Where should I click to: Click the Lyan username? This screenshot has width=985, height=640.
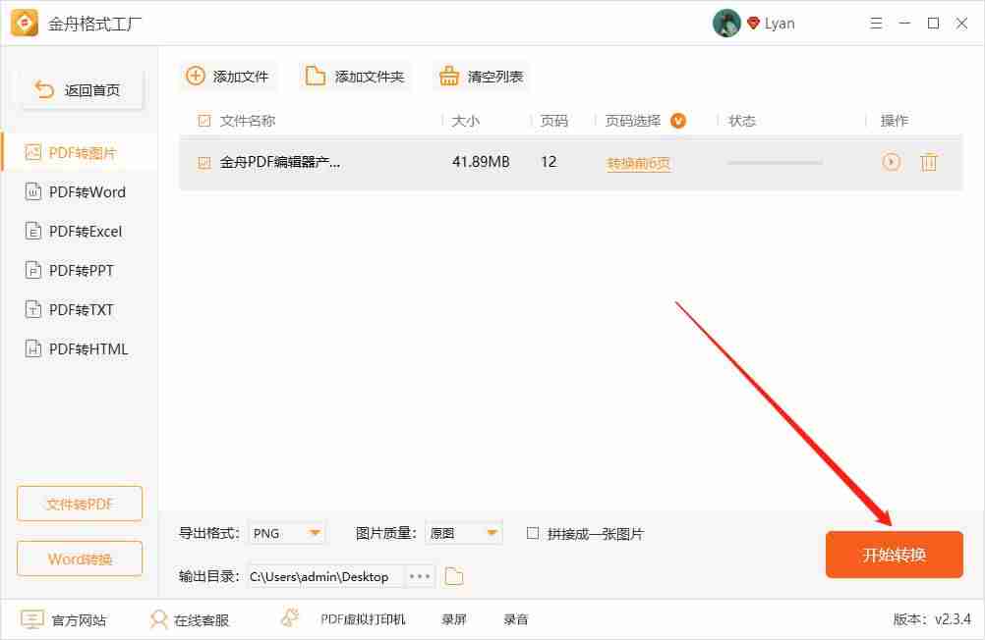(780, 24)
